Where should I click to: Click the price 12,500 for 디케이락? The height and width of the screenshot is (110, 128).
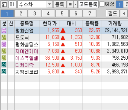click(x=52, y=65)
